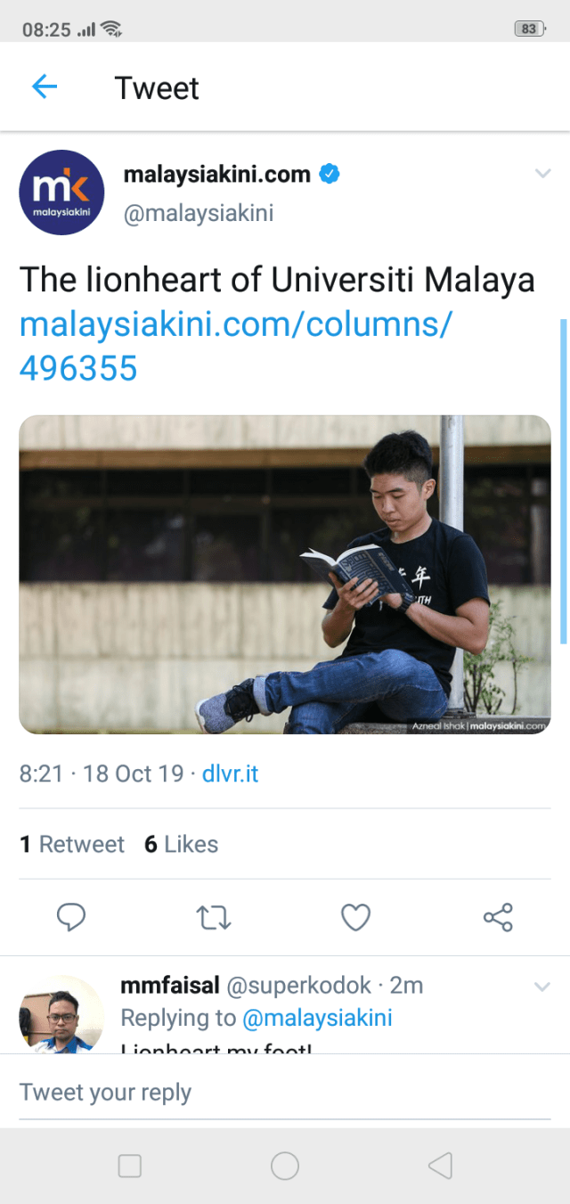
Task: Like the tweet with the heart icon
Action: (356, 917)
